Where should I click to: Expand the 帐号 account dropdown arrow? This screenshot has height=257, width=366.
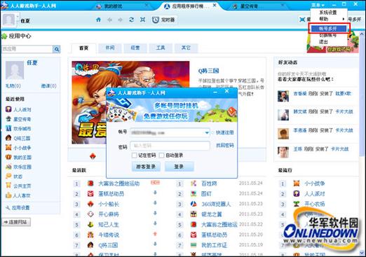click(x=207, y=133)
